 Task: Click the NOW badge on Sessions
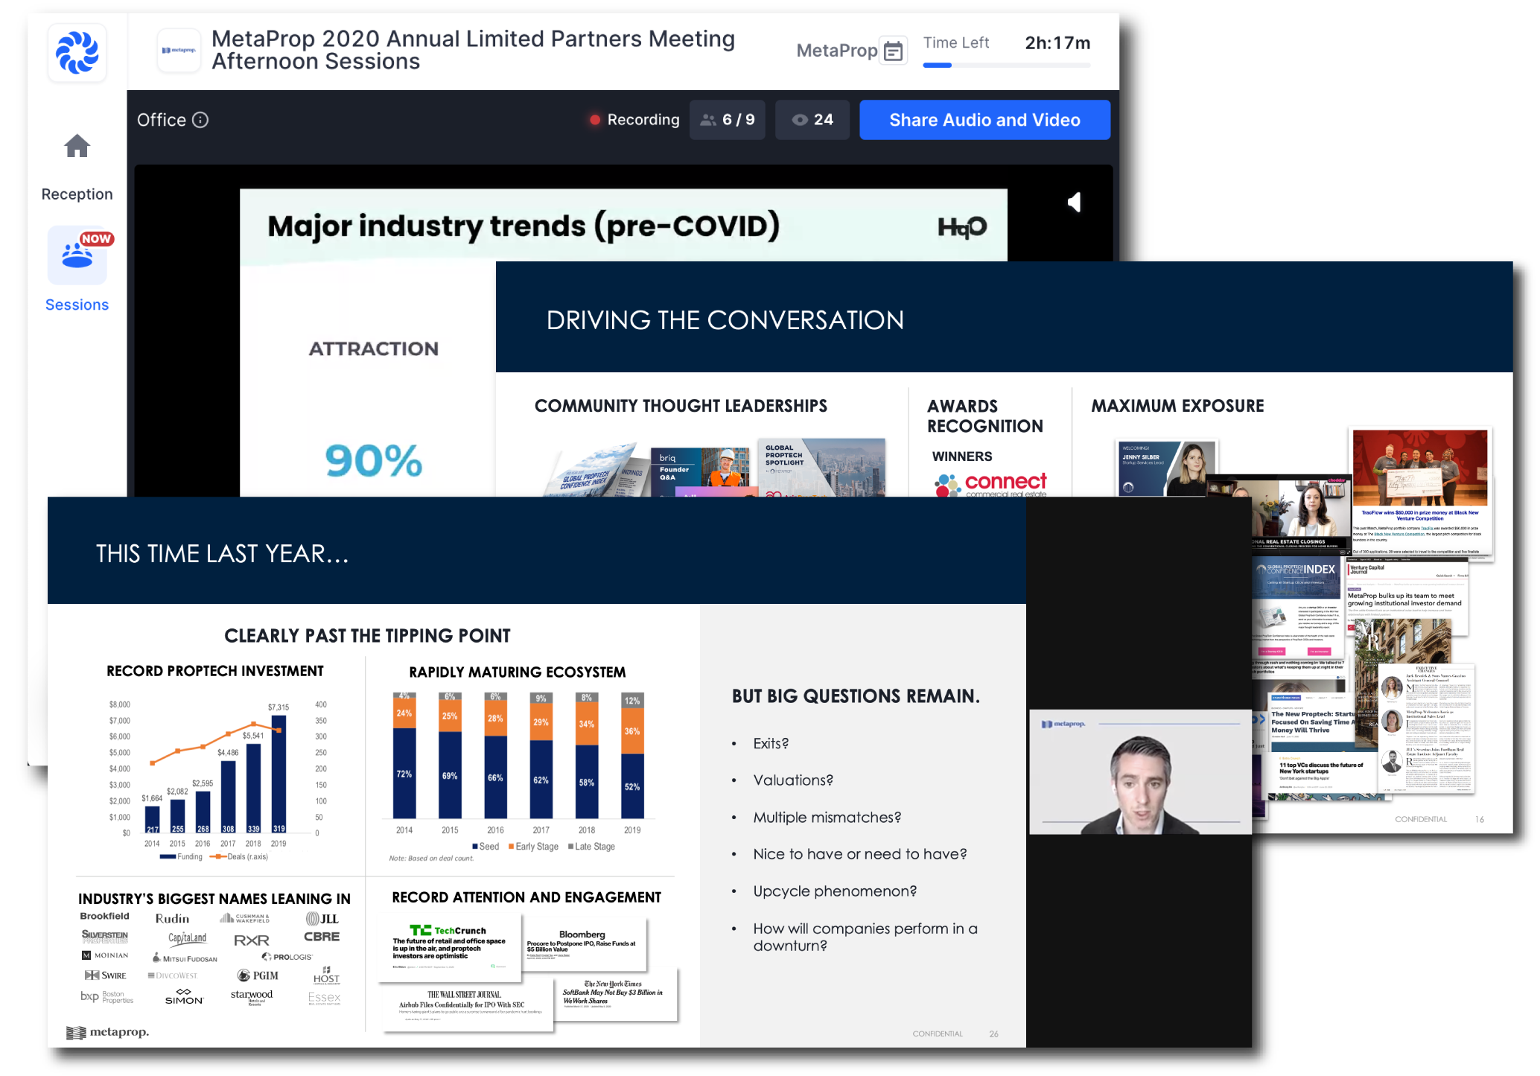[x=96, y=239]
